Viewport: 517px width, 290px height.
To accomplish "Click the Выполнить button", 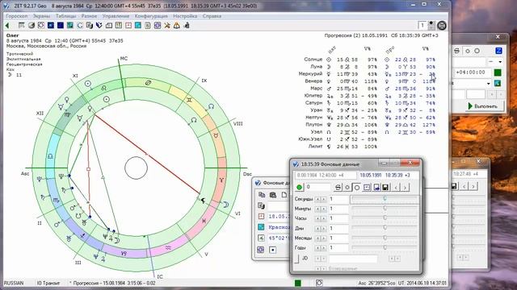I will [x=482, y=106].
